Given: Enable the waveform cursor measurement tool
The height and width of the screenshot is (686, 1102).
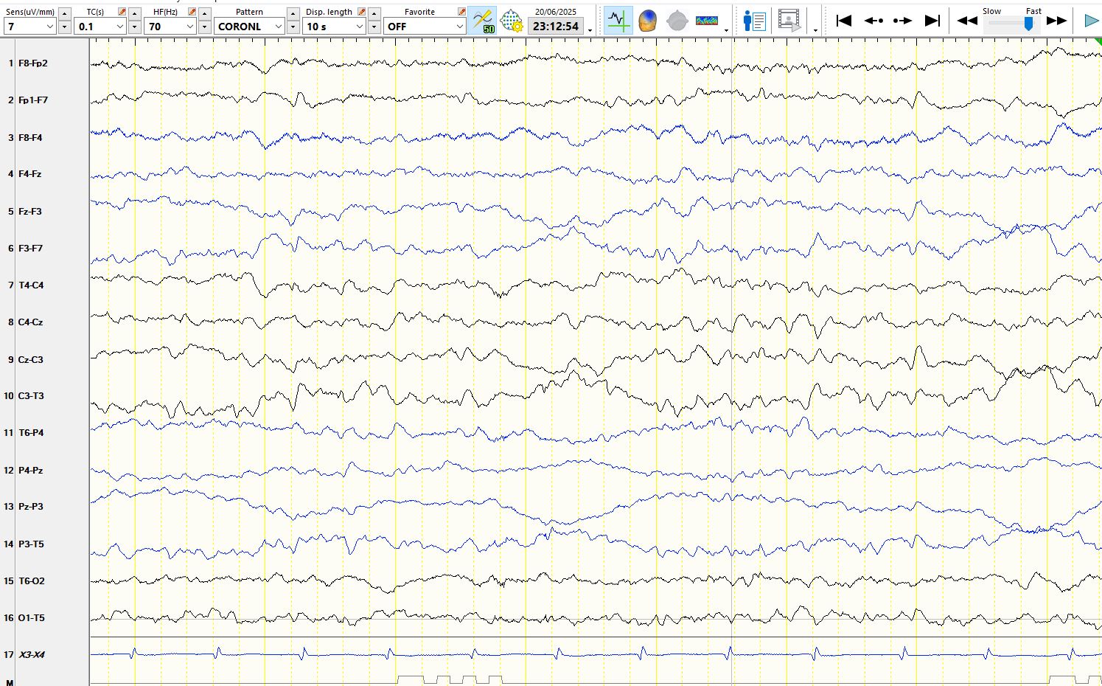Looking at the screenshot, I should point(618,21).
